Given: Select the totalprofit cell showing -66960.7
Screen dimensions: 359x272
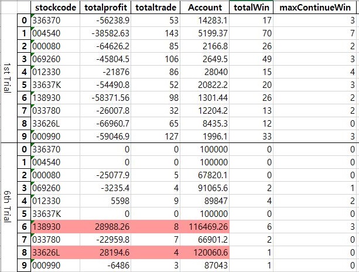Looking at the screenshot, I should tap(105, 124).
